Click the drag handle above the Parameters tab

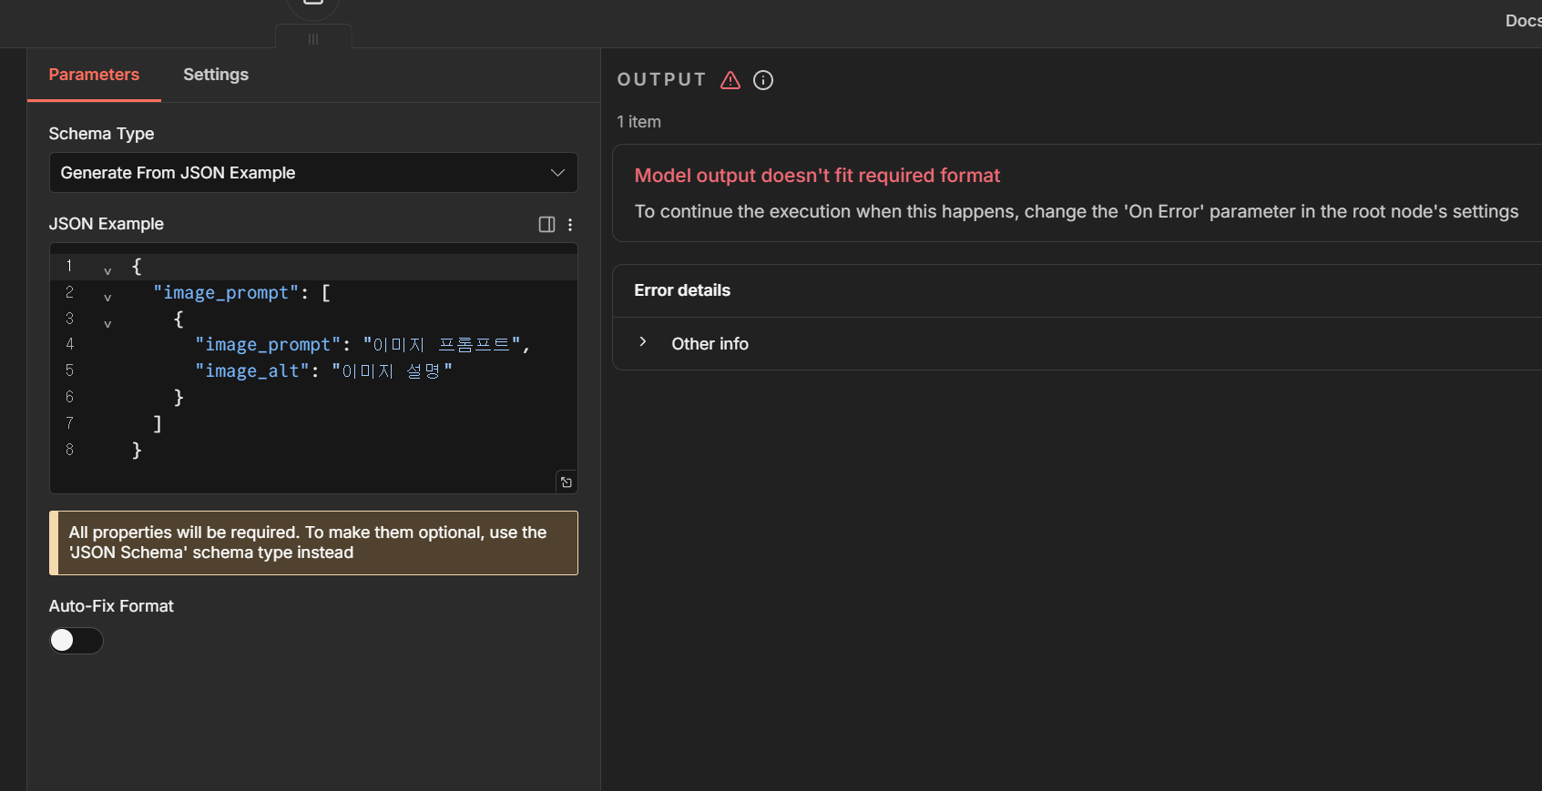tap(313, 39)
